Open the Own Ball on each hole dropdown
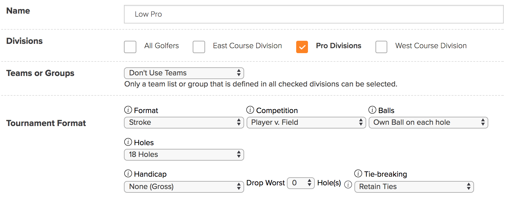 (428, 123)
